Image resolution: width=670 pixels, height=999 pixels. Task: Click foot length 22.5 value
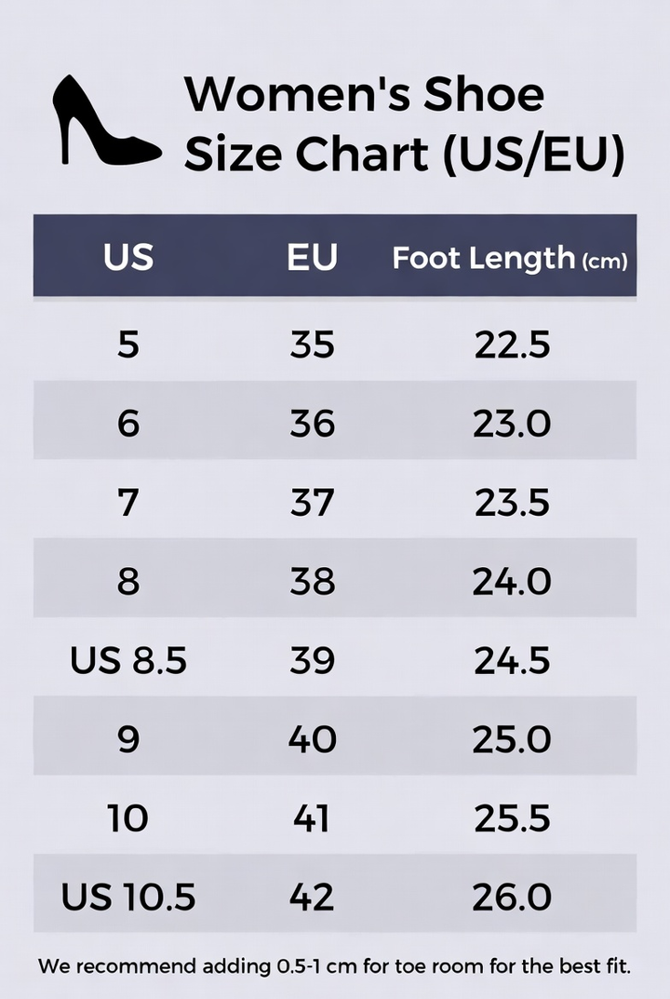tap(512, 344)
